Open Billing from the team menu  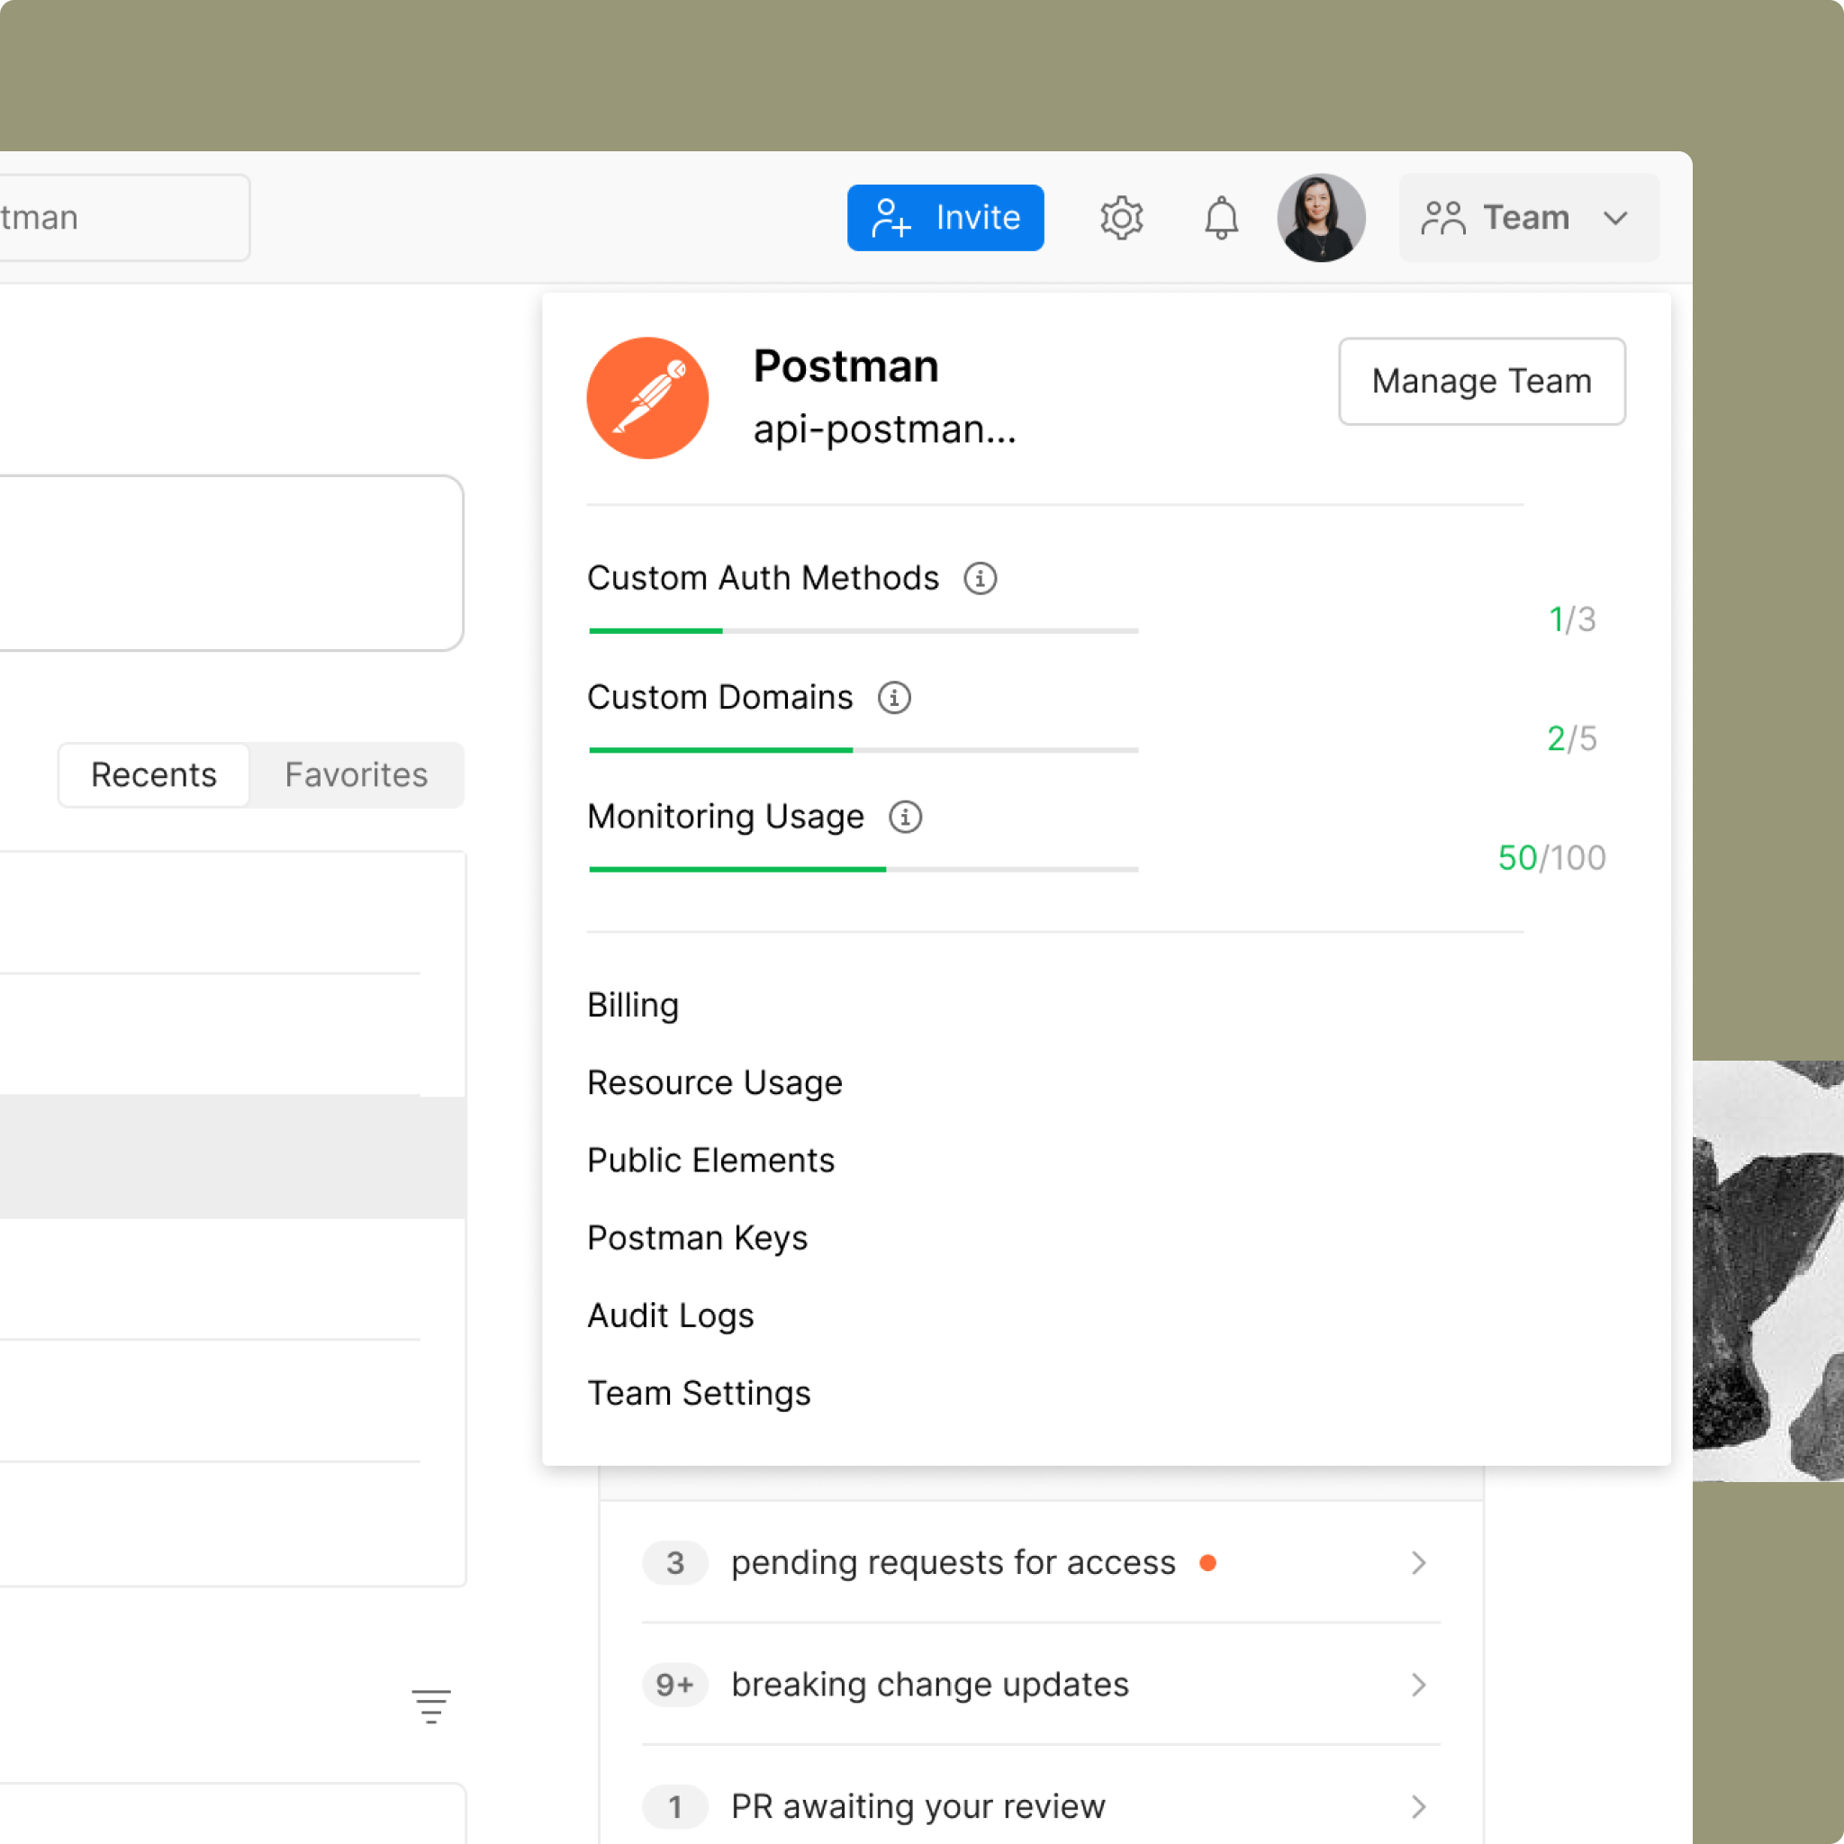tap(633, 1005)
